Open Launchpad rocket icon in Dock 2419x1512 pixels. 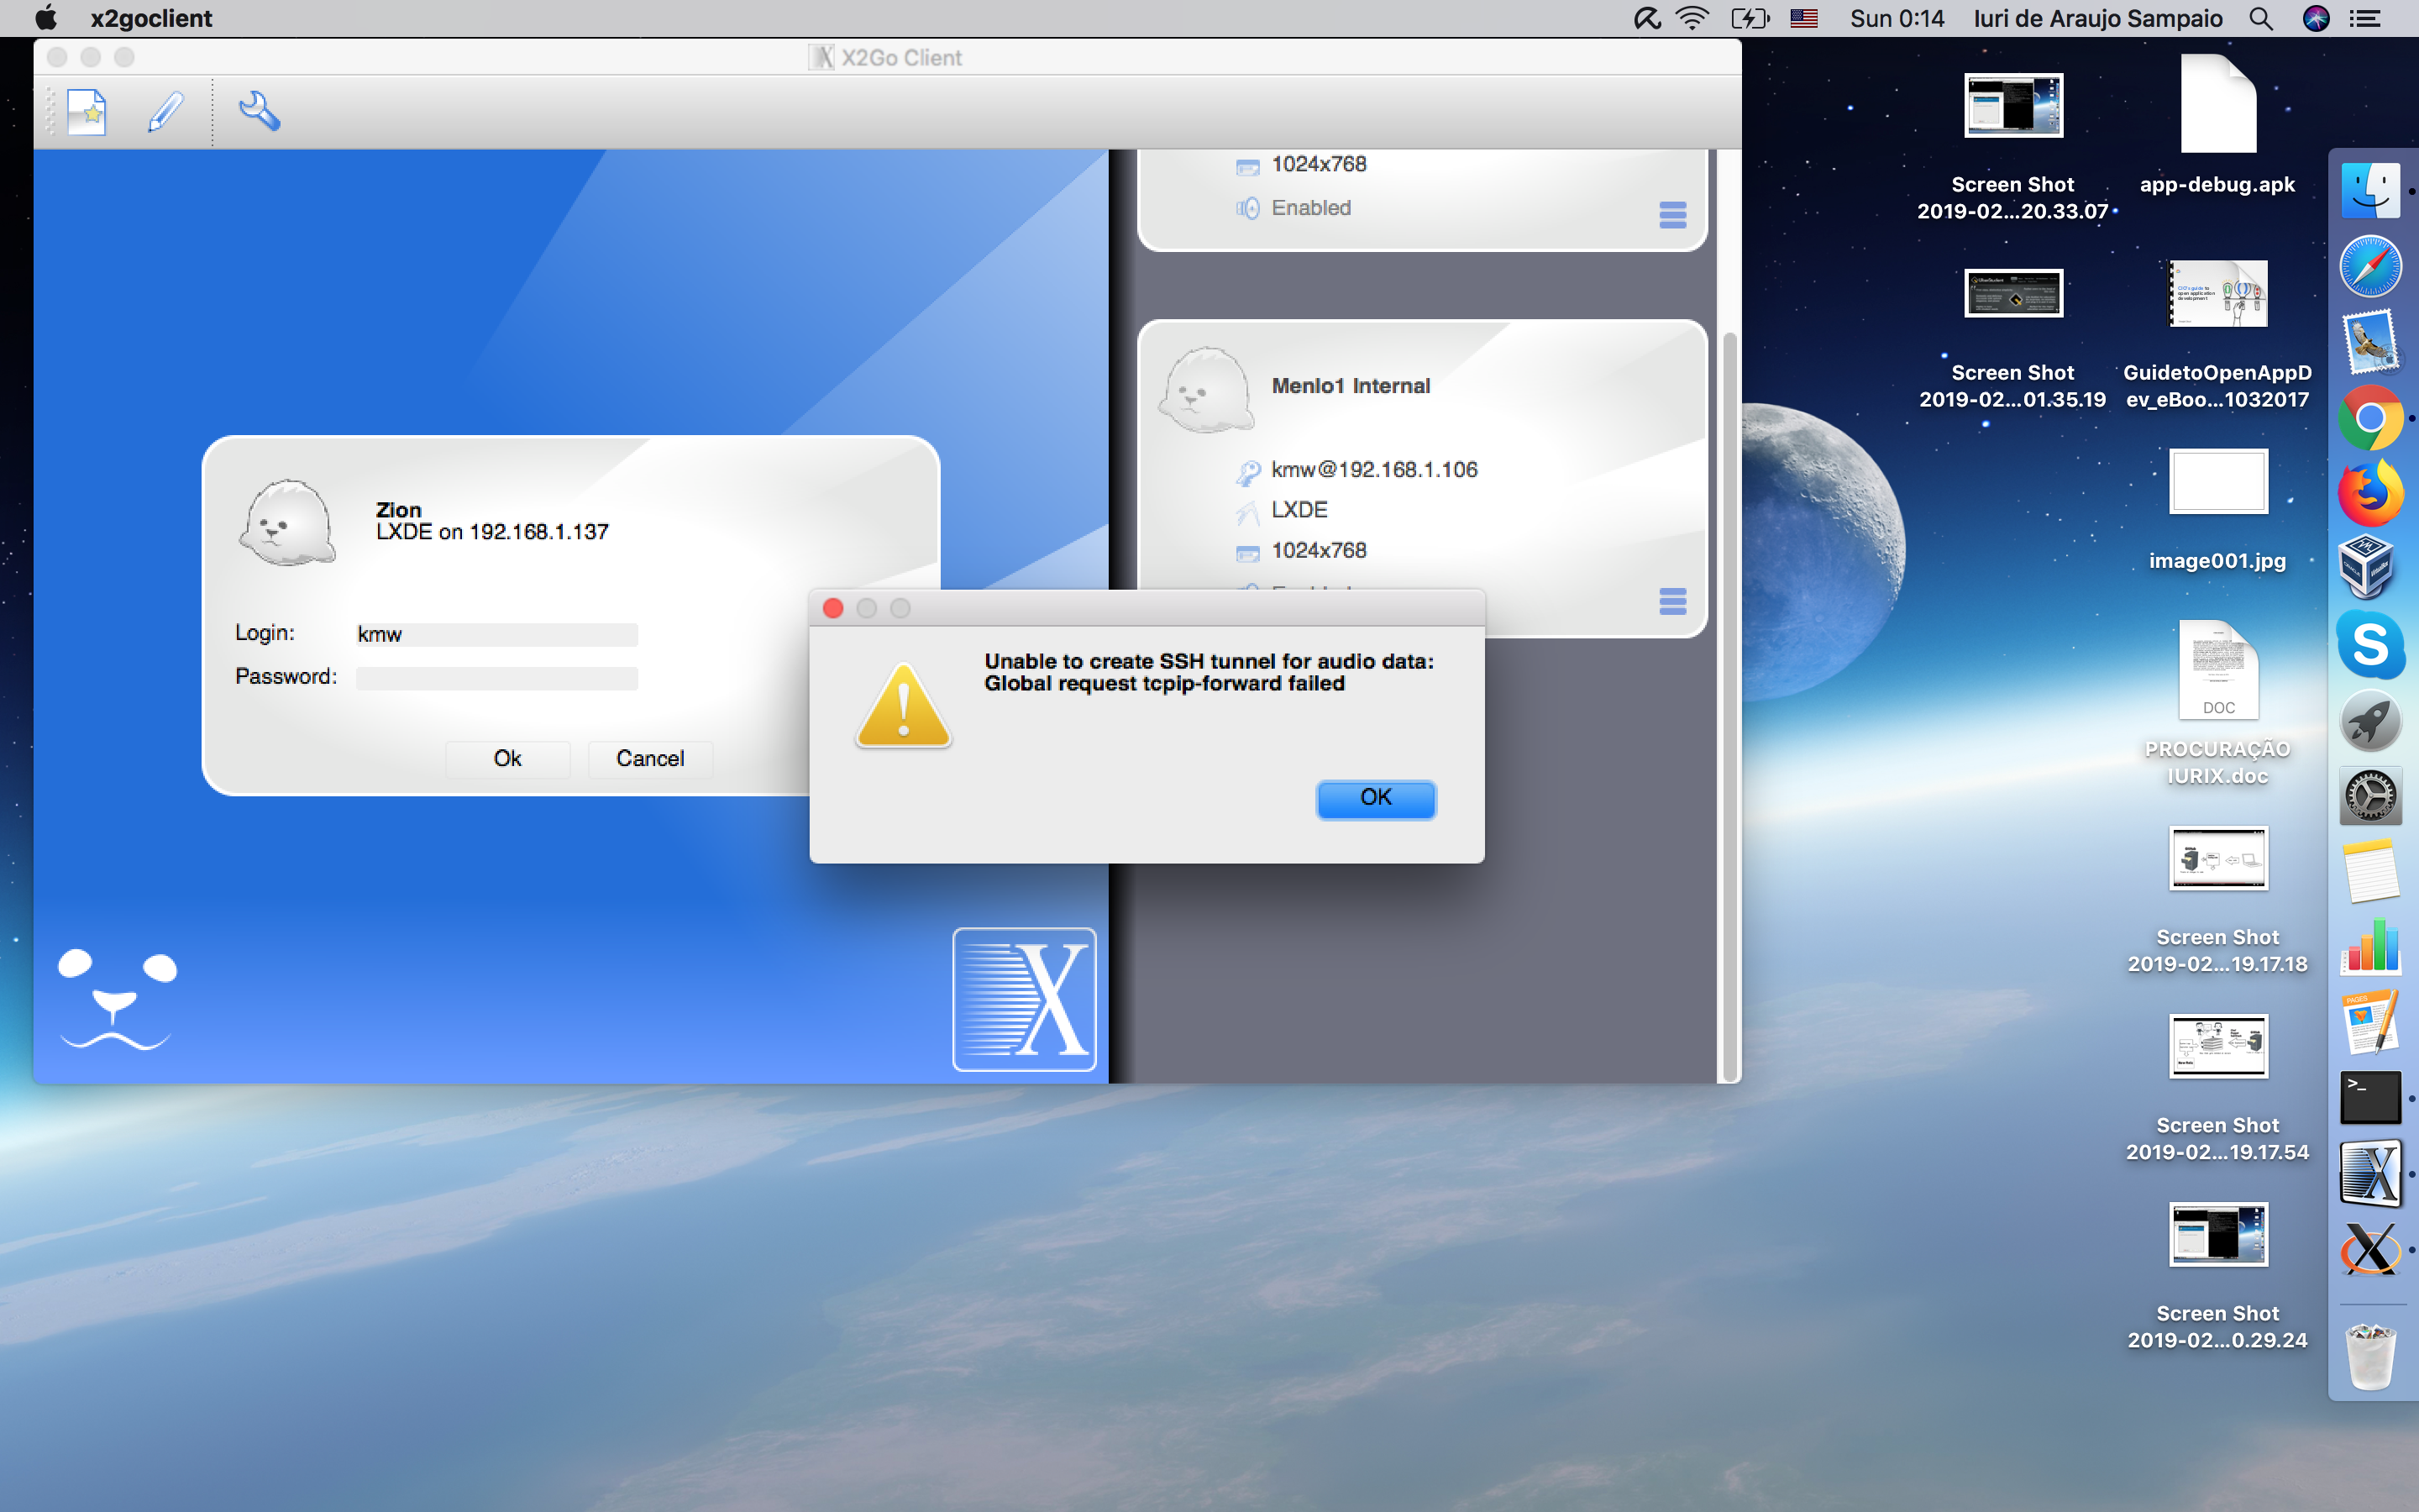coord(2370,721)
